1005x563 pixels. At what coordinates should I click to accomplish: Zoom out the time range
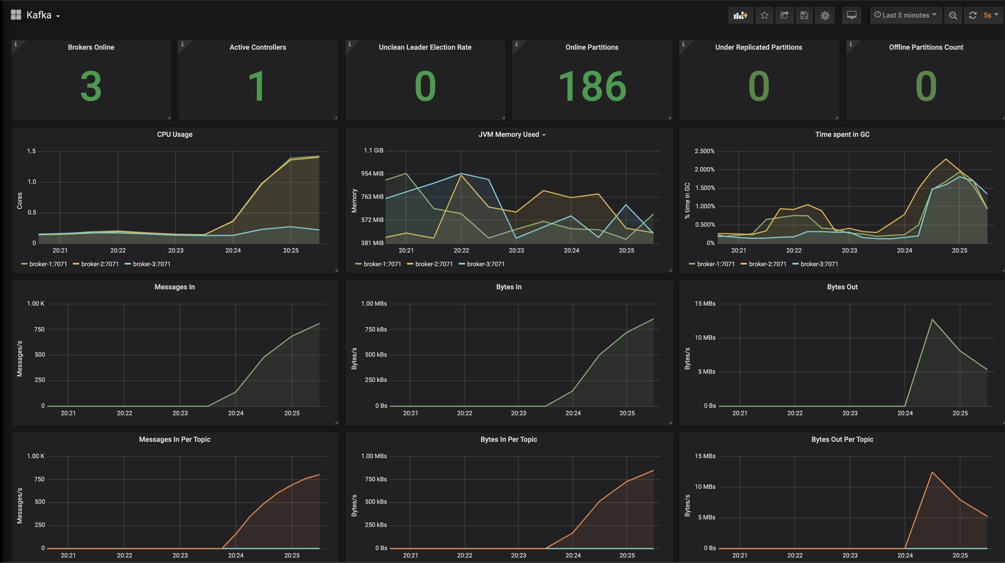pyautogui.click(x=953, y=15)
